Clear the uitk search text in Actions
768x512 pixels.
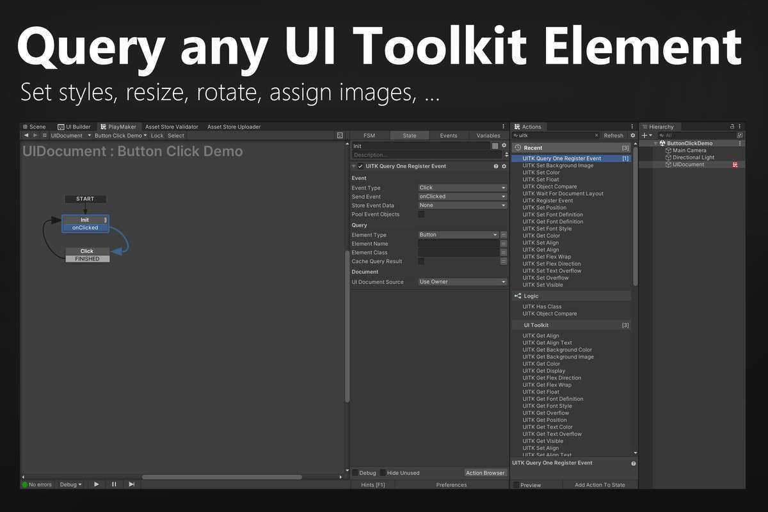tap(596, 136)
